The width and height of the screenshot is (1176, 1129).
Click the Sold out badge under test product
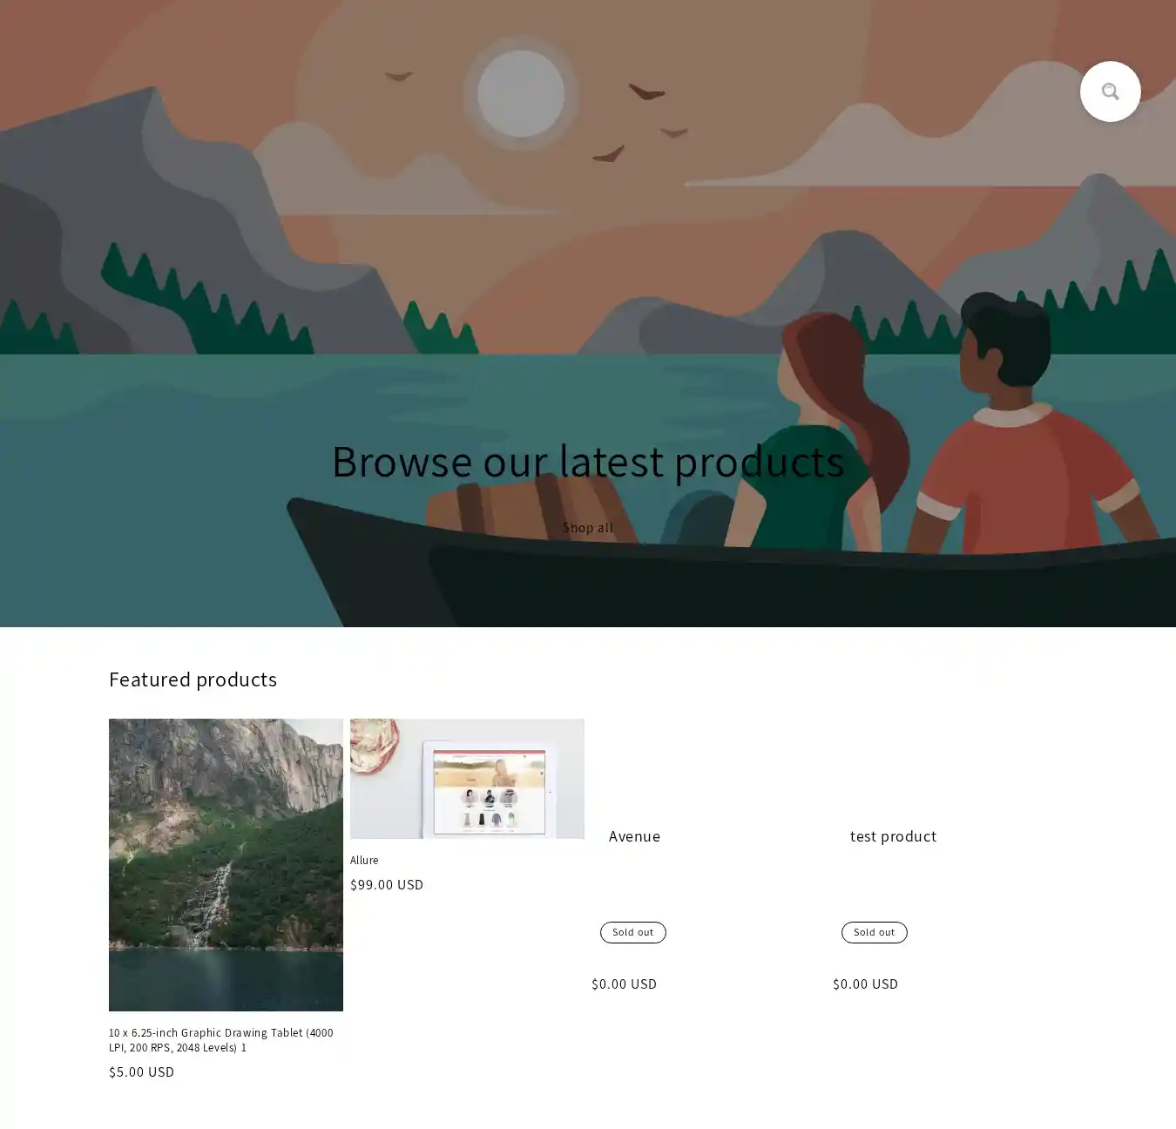874,932
